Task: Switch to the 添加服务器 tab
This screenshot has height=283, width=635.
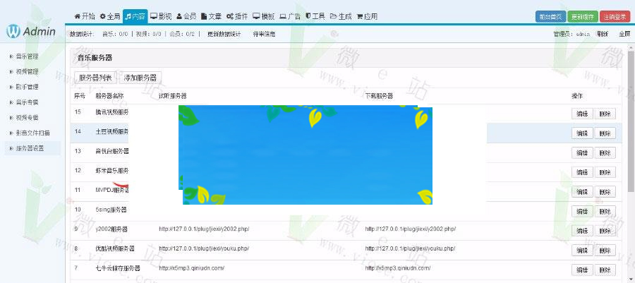Action: (x=140, y=78)
